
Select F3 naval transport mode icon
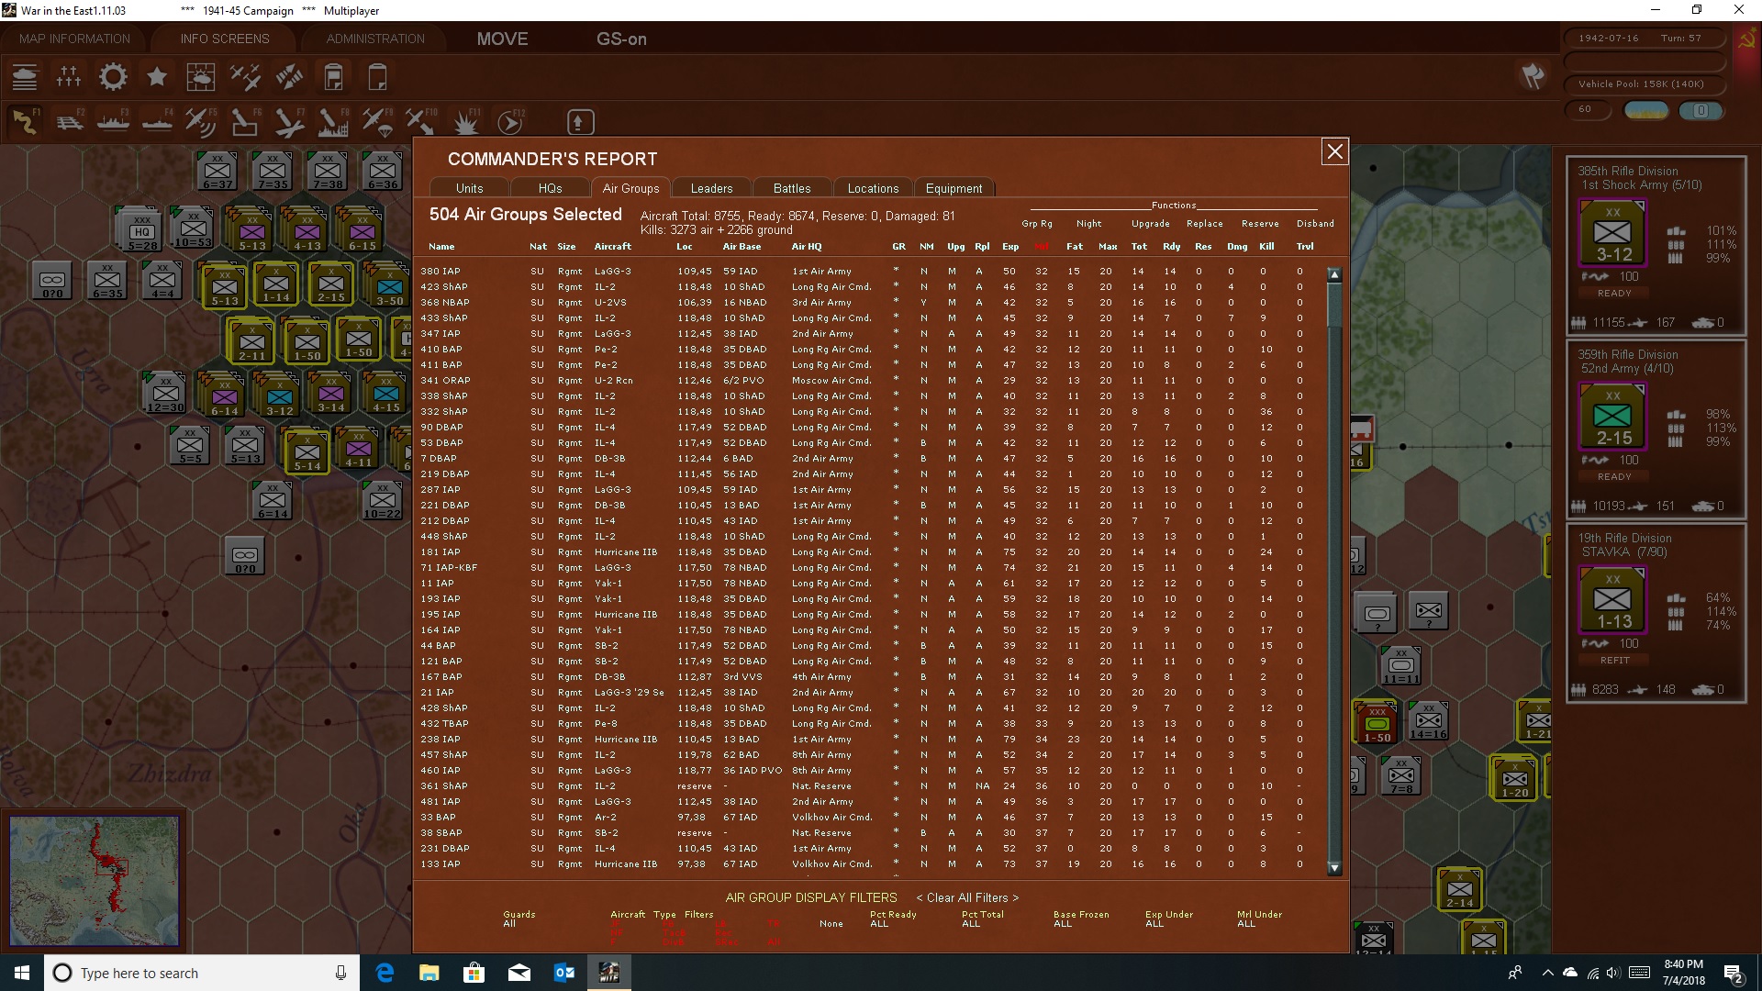tap(113, 121)
